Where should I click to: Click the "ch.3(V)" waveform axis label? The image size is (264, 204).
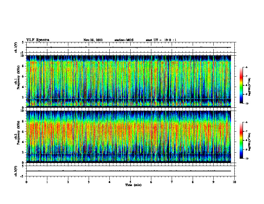click(16, 171)
